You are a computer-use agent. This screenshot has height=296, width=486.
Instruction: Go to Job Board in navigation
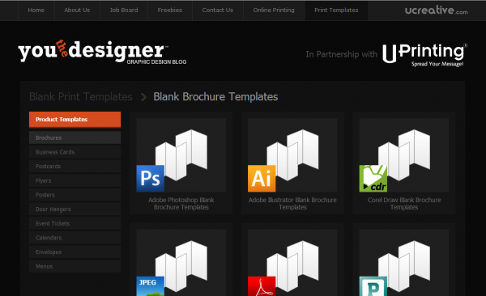click(x=124, y=11)
